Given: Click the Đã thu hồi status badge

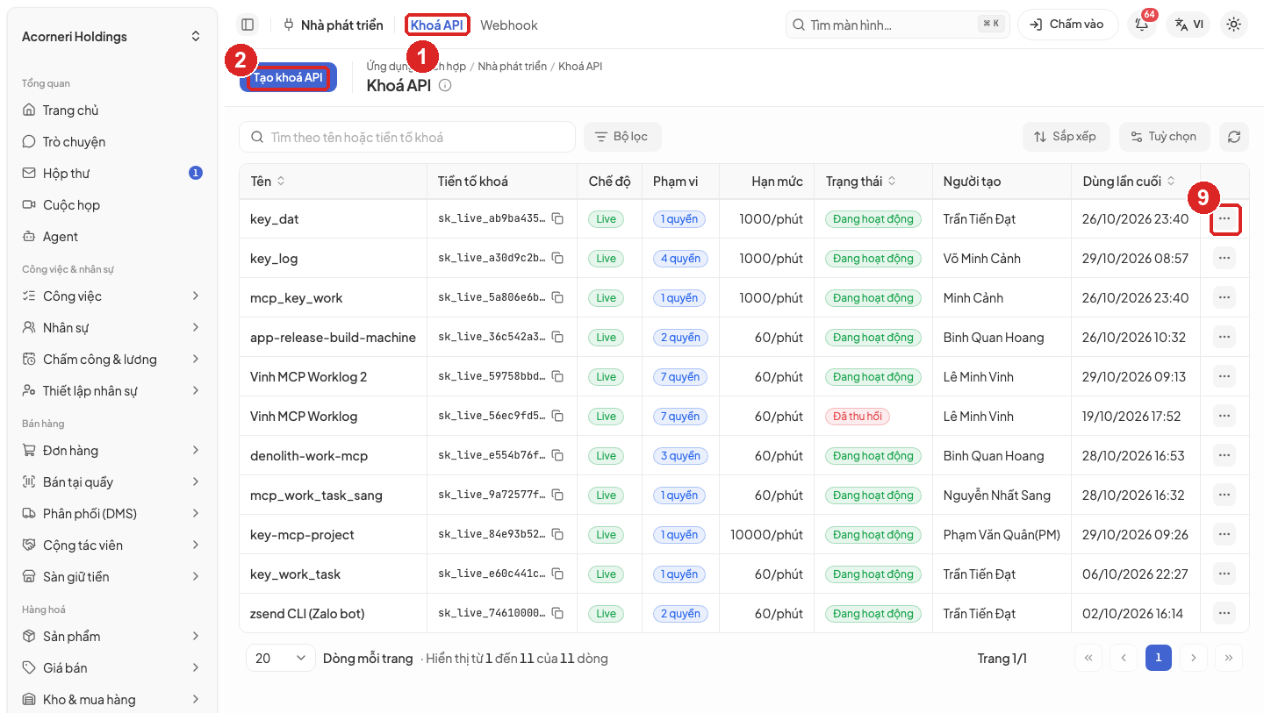Looking at the screenshot, I should [x=857, y=416].
